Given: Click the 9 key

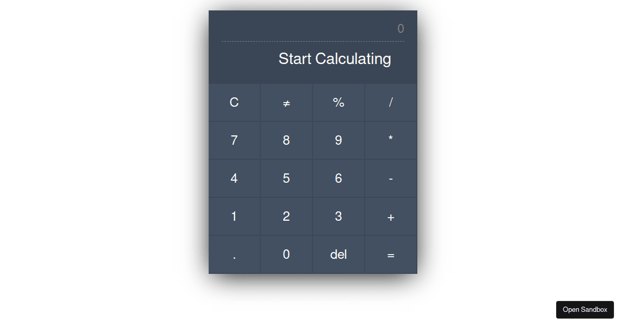Looking at the screenshot, I should click(339, 141).
